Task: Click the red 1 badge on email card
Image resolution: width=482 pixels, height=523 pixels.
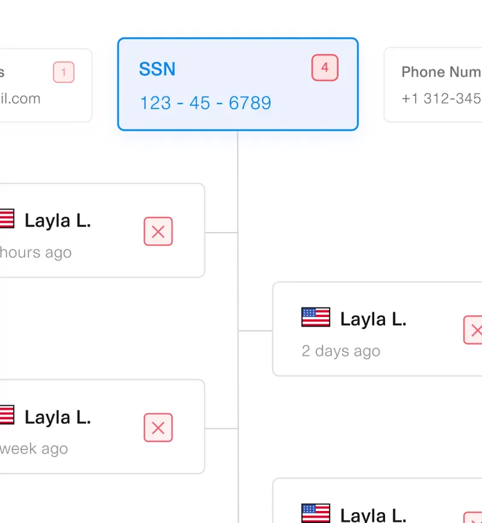Action: click(64, 72)
